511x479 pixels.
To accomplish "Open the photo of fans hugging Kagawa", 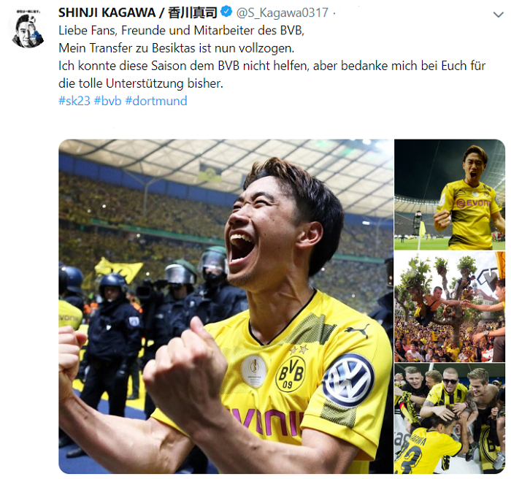I will 450,418.
